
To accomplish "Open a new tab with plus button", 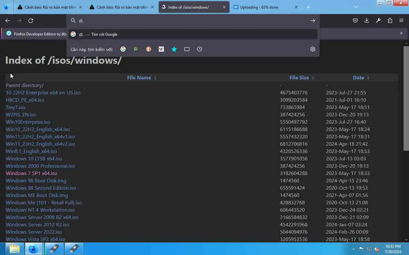I will (308, 7).
